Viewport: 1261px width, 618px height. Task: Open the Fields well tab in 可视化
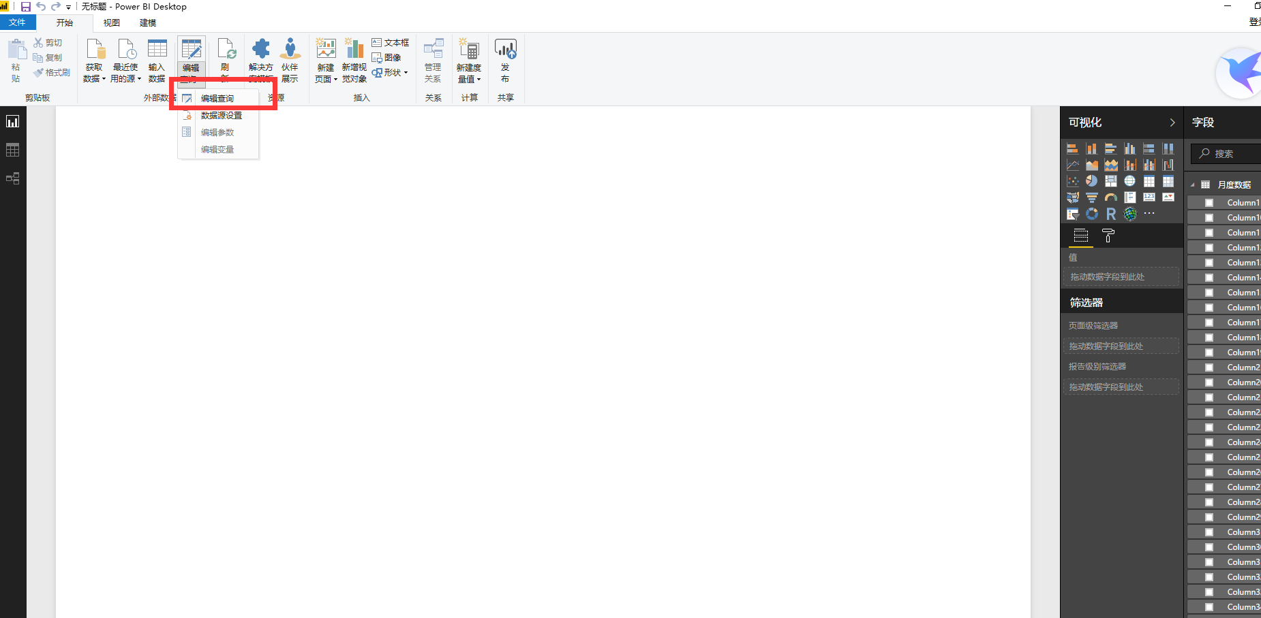pos(1081,236)
